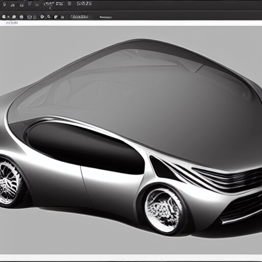Click the outlined rectangle icon in lower toolbar
The height and width of the screenshot is (262, 262).
(30, 17)
